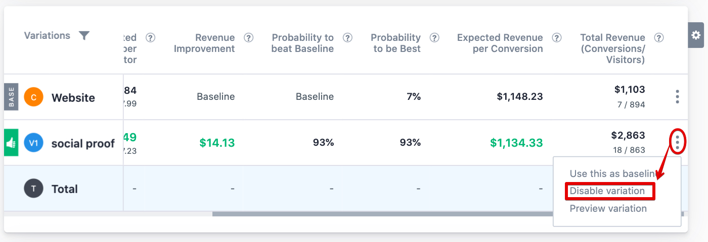Open the settings gear icon
The height and width of the screenshot is (242, 708).
click(x=696, y=35)
